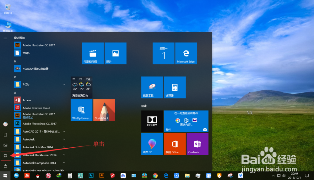Open Documents shortcut in Start menu rail
The width and height of the screenshot is (314, 180).
pos(5,135)
